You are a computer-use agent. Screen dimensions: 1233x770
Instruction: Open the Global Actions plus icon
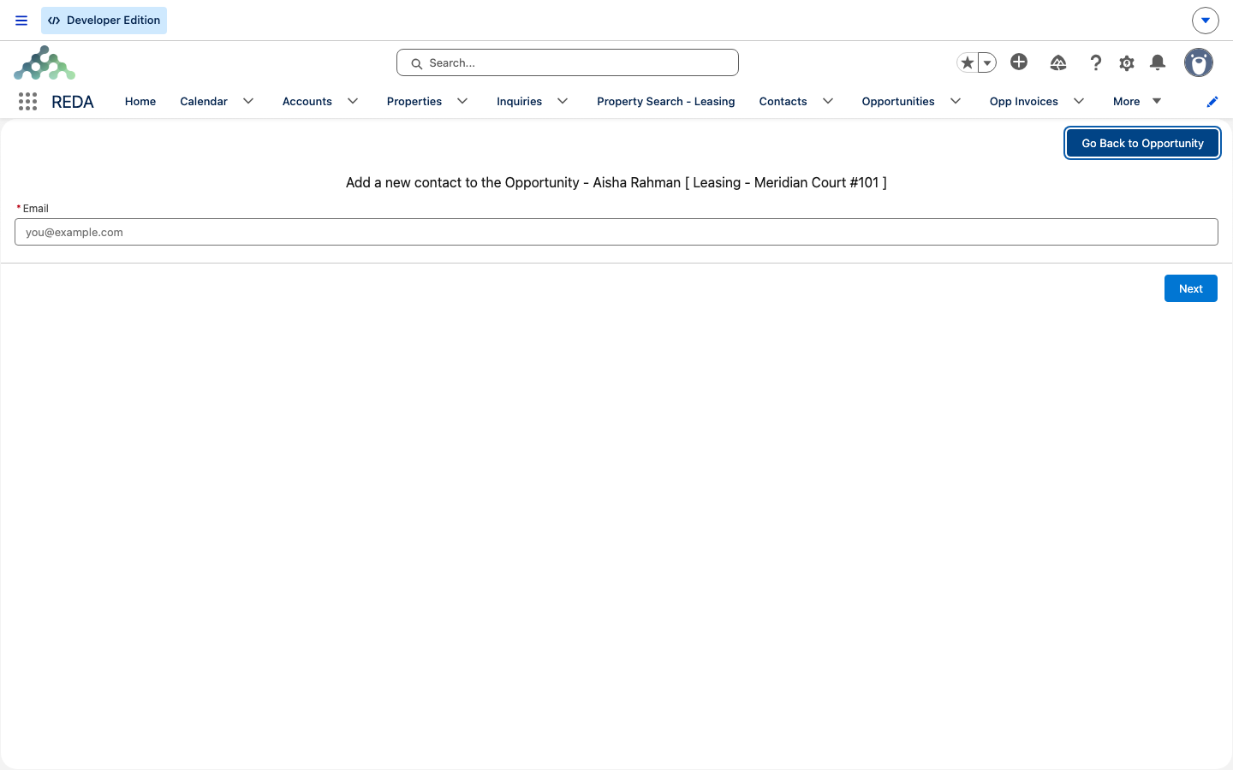[1019, 62]
